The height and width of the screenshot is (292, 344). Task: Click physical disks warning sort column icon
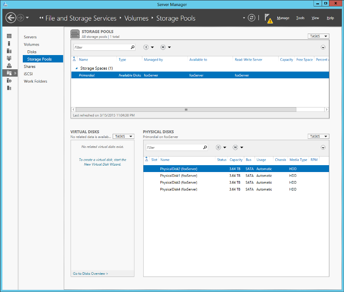[x=147, y=160]
